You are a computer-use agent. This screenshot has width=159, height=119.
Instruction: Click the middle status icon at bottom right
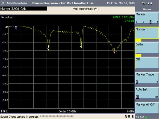(129, 117)
